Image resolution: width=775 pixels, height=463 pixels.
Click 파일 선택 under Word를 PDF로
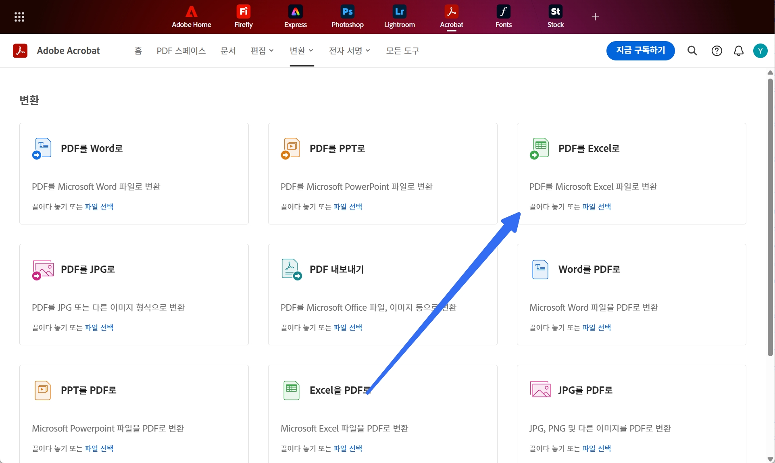pyautogui.click(x=597, y=328)
